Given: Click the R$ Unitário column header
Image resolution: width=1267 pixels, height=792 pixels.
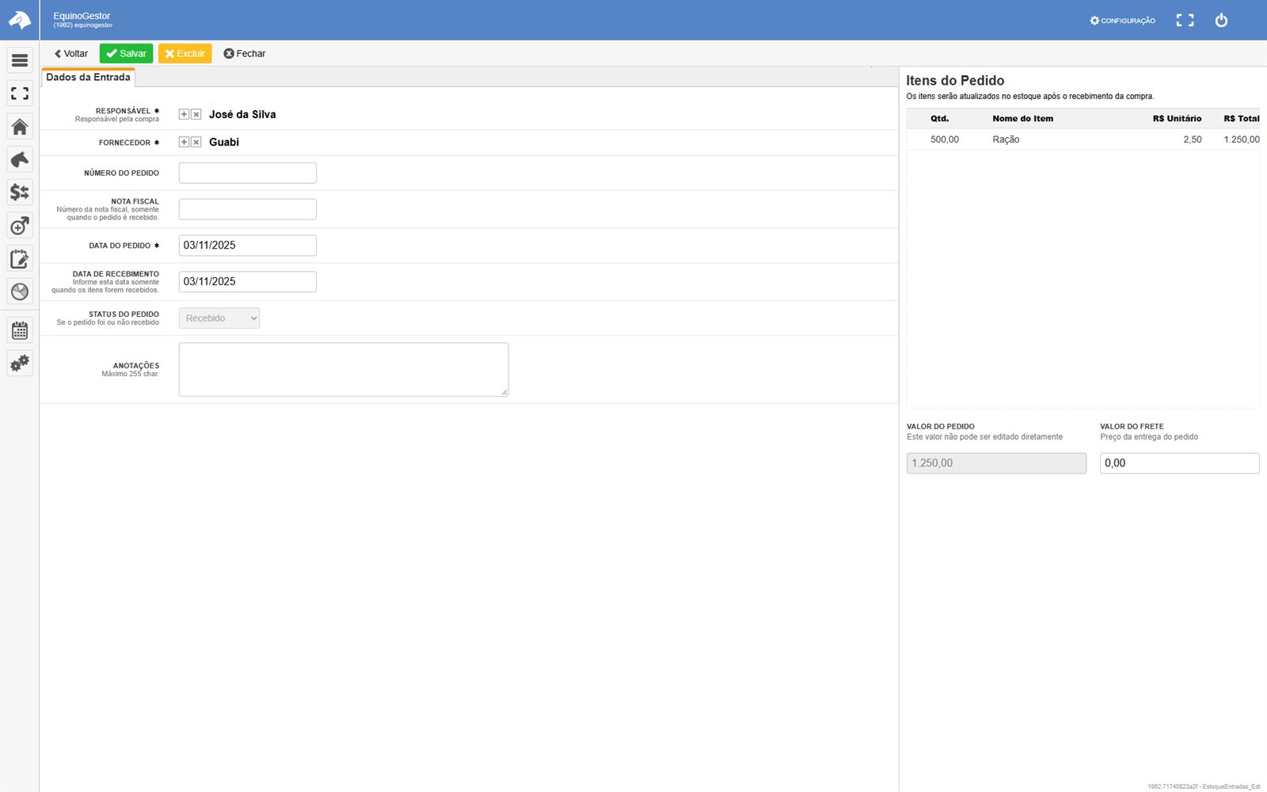Looking at the screenshot, I should pos(1177,119).
